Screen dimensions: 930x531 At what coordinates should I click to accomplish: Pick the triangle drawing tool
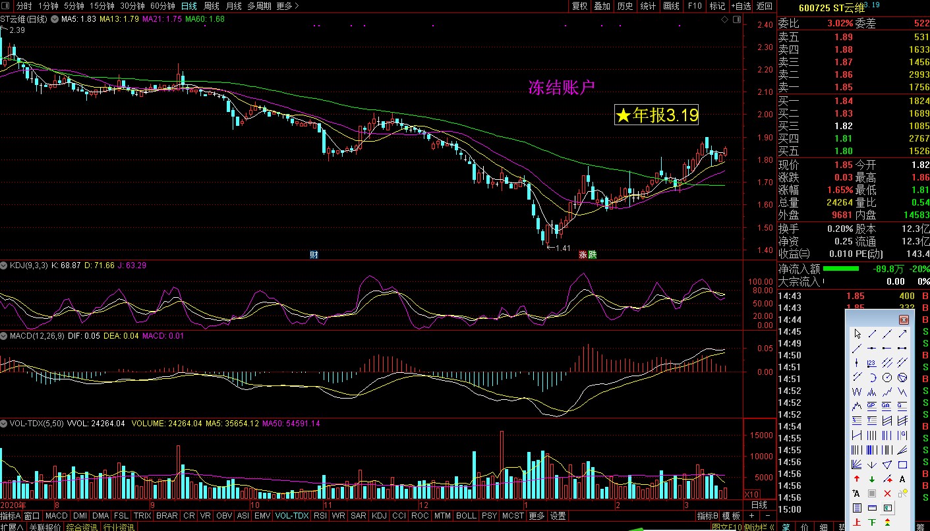click(x=887, y=464)
